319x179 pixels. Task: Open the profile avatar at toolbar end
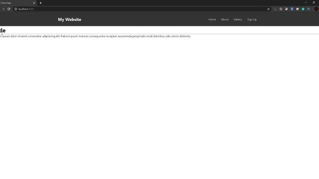tap(316, 9)
